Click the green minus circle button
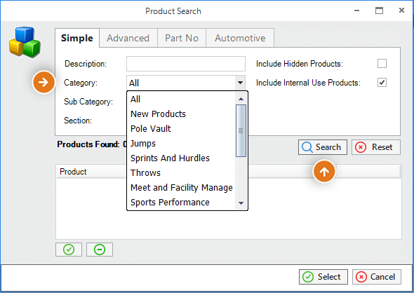Viewport: 414px width, 293px height. click(100, 250)
